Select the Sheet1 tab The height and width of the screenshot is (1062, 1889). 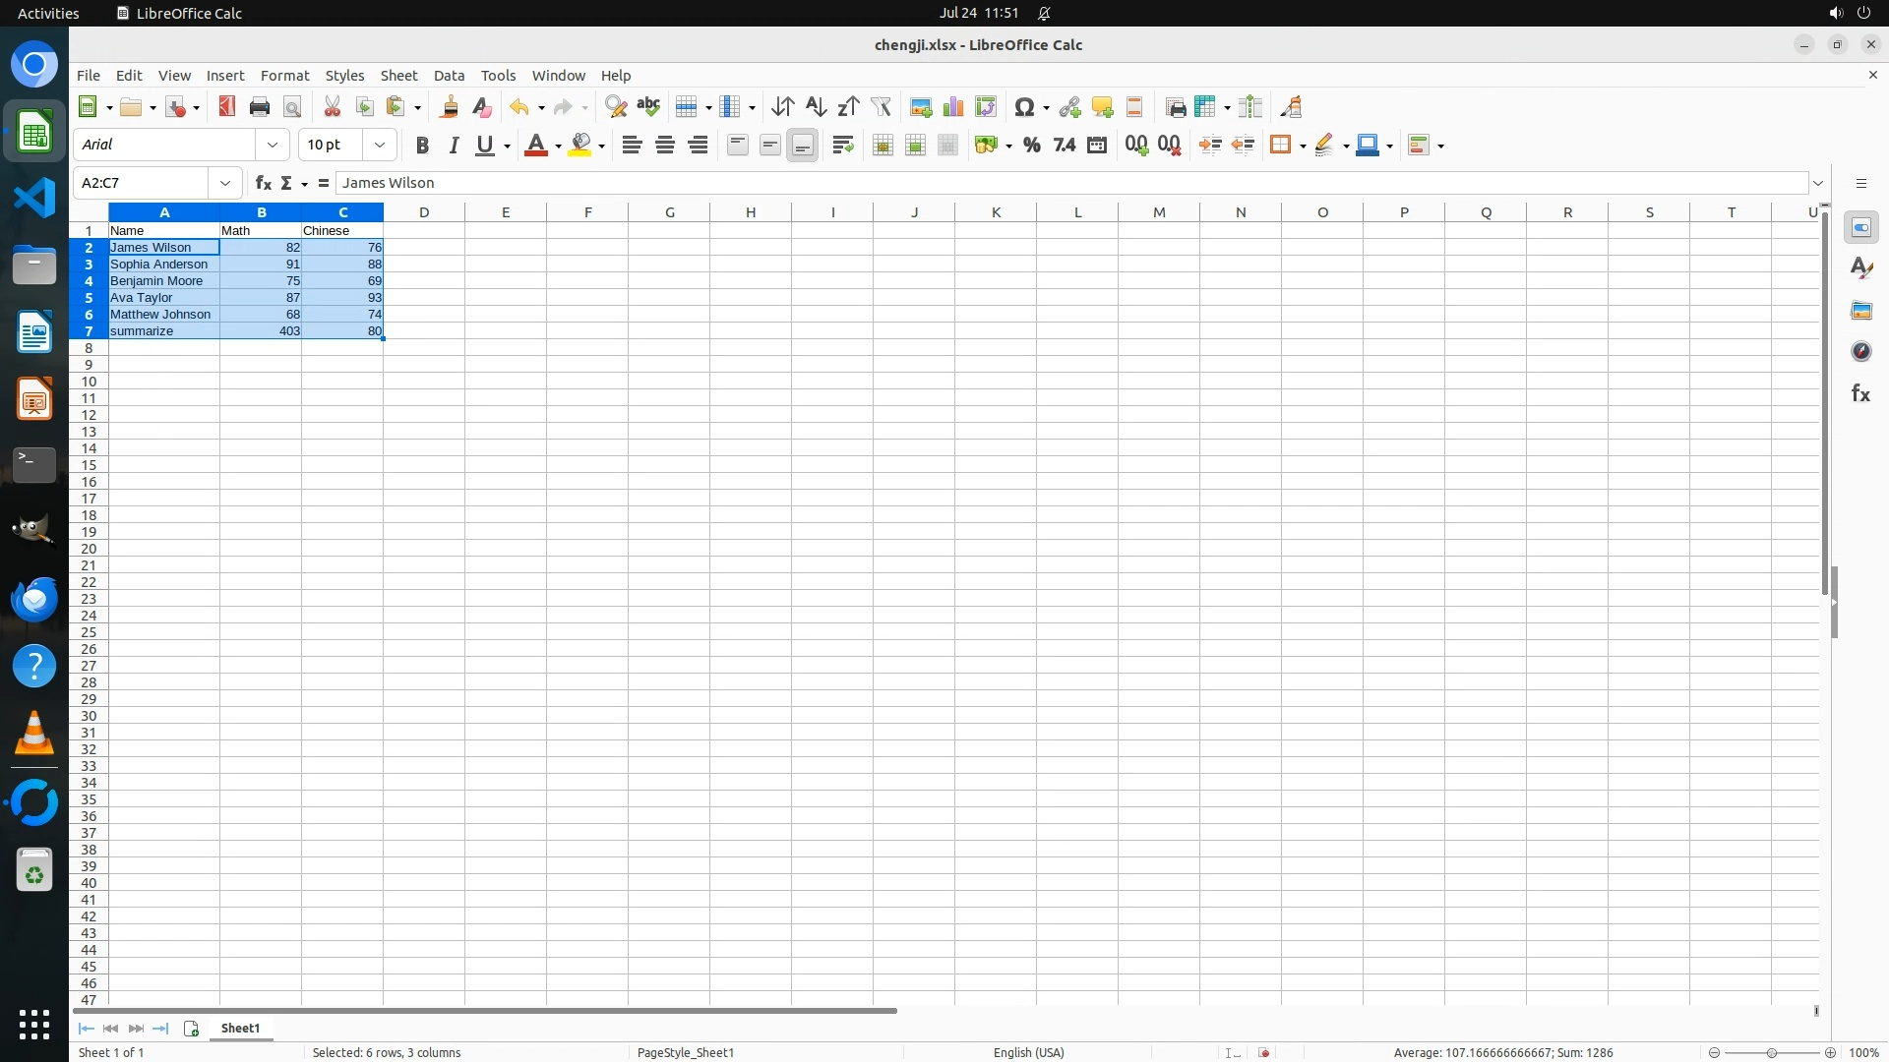[x=240, y=1028]
